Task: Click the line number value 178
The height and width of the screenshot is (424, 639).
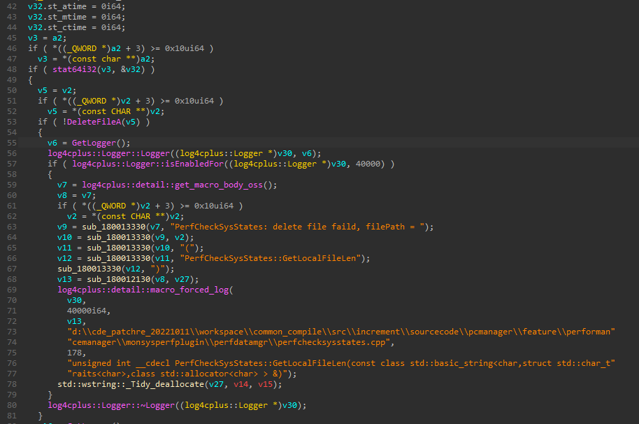Action: click(74, 353)
